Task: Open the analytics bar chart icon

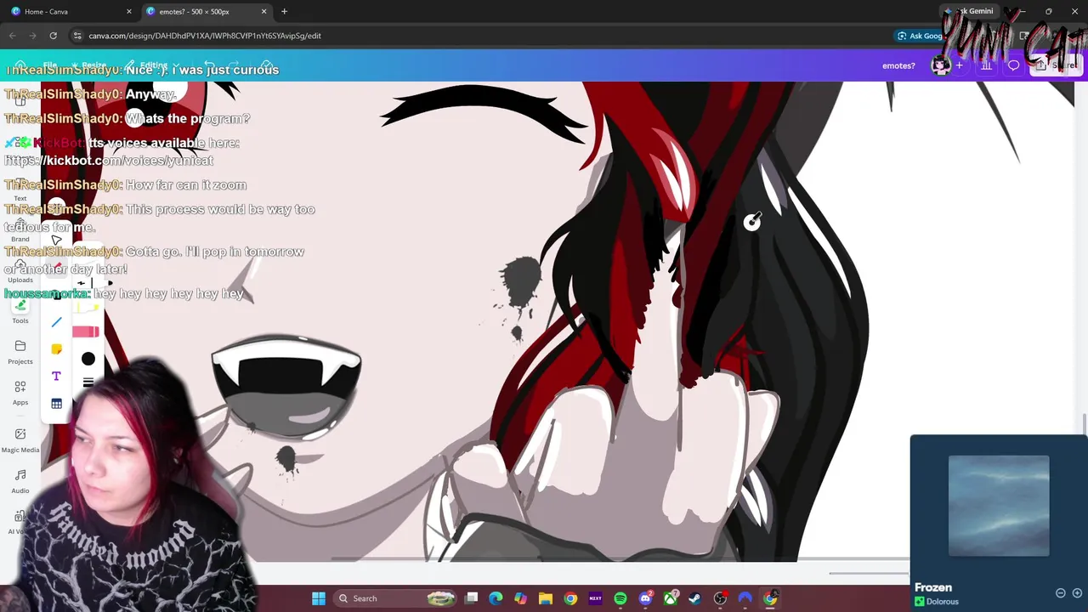Action: tap(987, 65)
